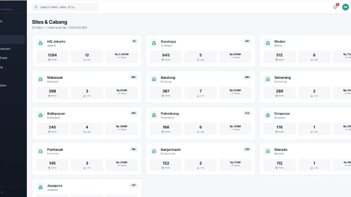Click the Pontianak building icon

(40, 151)
